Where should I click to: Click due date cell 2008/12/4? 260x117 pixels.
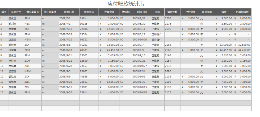pyautogui.click(x=142, y=72)
